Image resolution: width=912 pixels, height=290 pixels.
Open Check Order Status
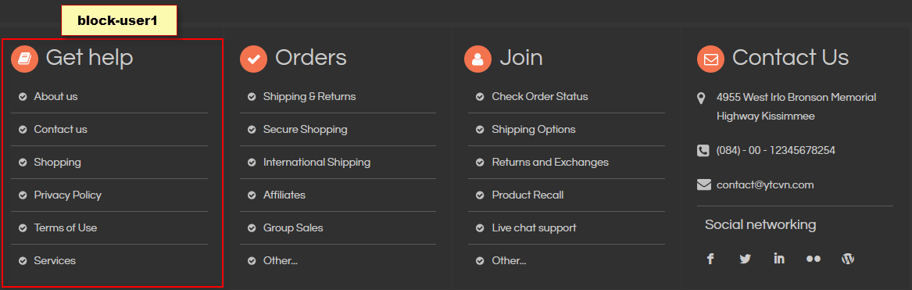coord(540,97)
